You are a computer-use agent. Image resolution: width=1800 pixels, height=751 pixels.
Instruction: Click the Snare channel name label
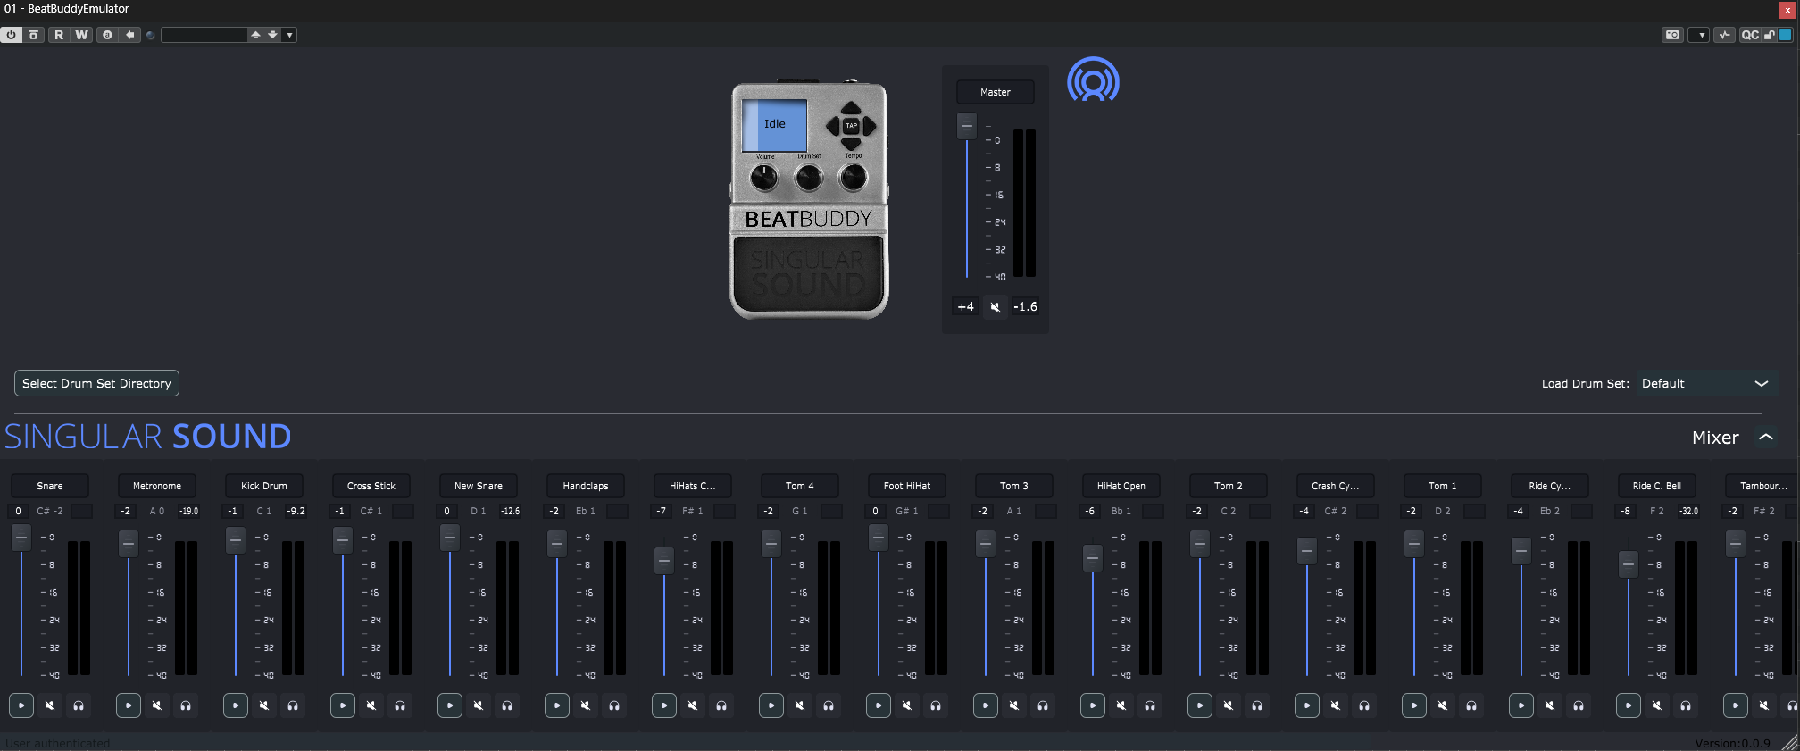click(50, 486)
